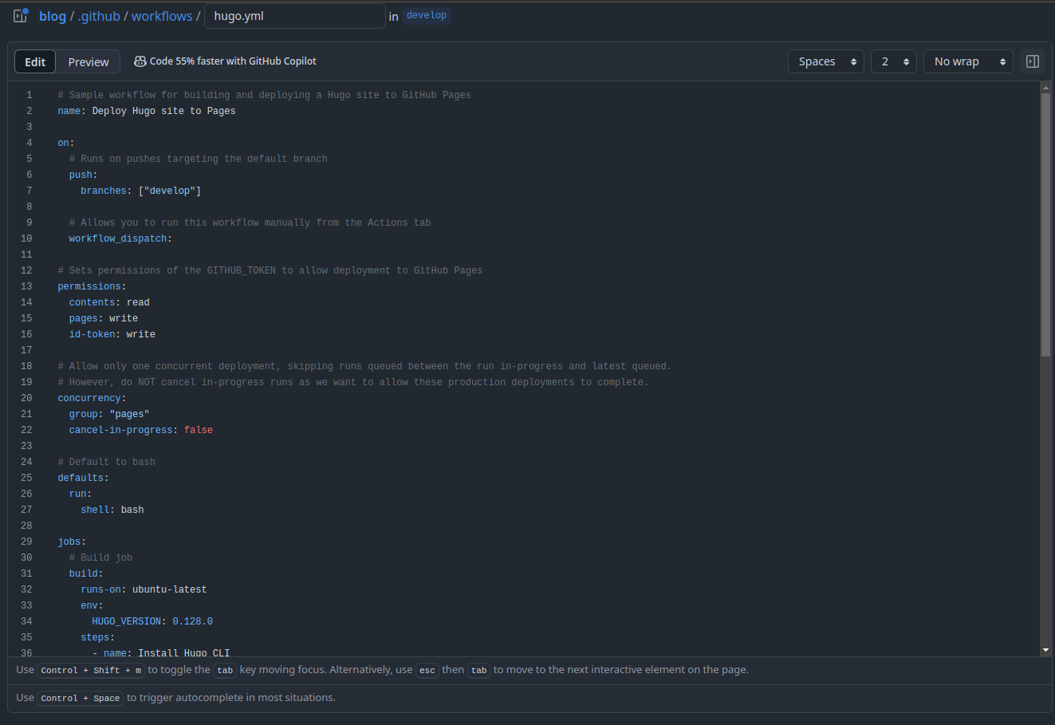Open the blog repository breadcrumb link
Image resolution: width=1055 pixels, height=725 pixels.
tap(53, 16)
